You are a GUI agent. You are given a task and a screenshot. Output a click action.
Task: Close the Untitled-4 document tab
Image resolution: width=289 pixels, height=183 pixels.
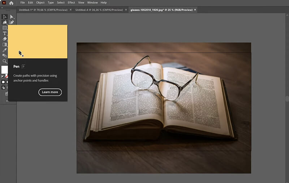(x=126, y=10)
